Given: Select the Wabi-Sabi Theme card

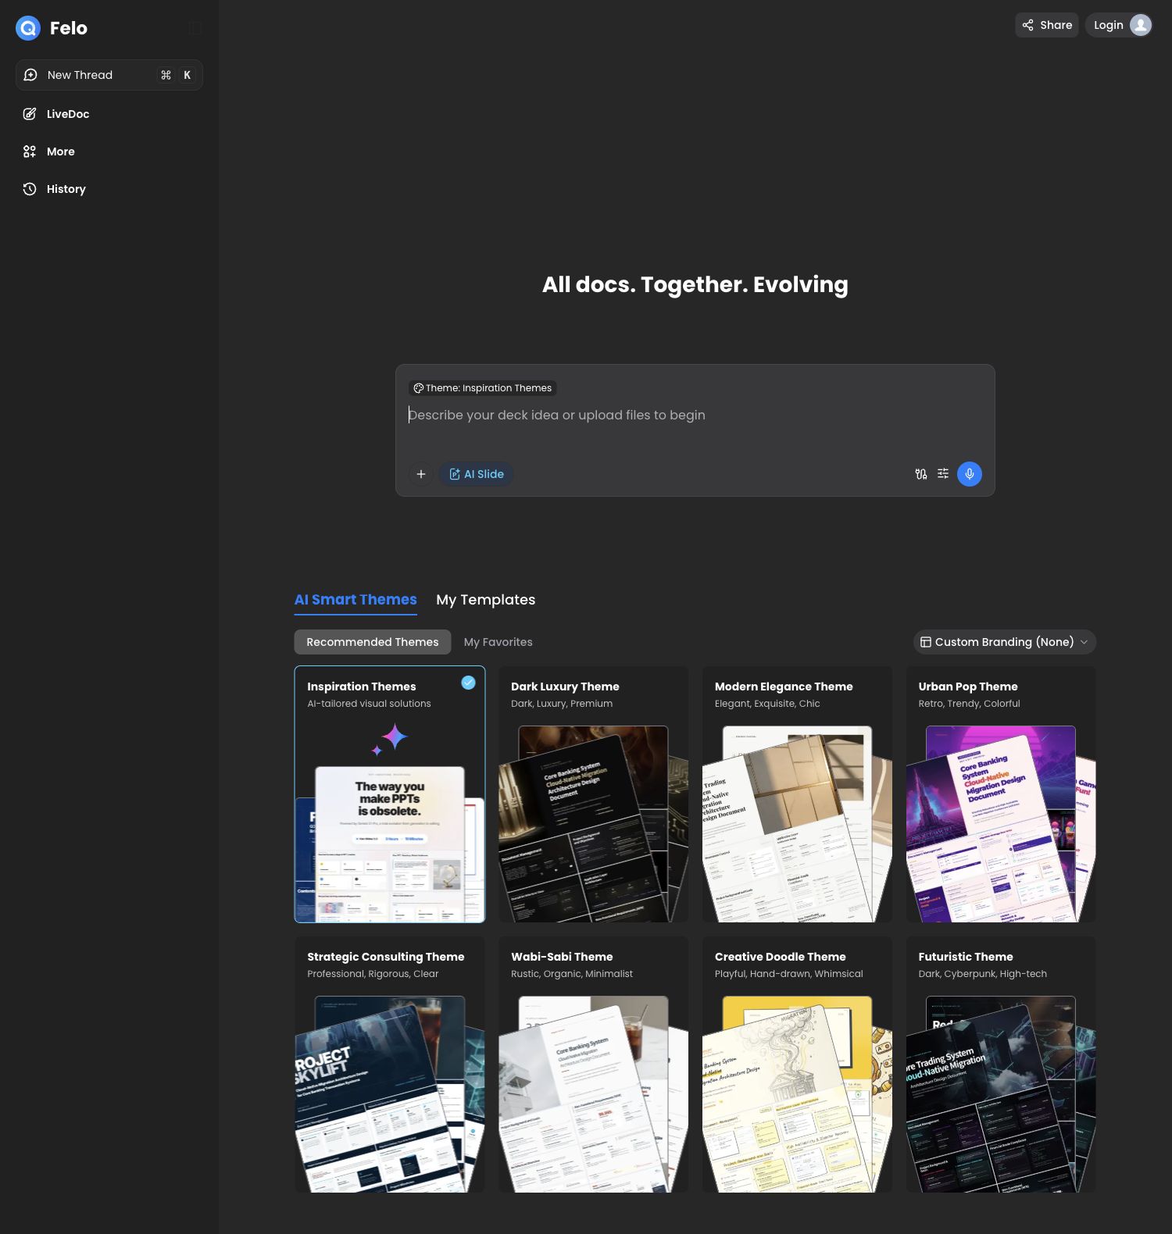Looking at the screenshot, I should coord(594,1065).
